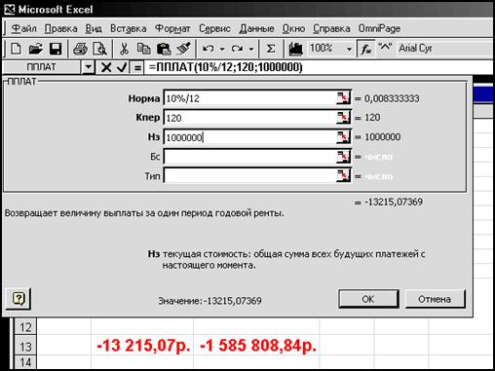Click into the Норма input field
Image resolution: width=495 pixels, height=371 pixels.
[x=250, y=98]
